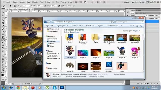Open the Ventana menu
161x90 pixels.
pyautogui.click(x=63, y=2)
